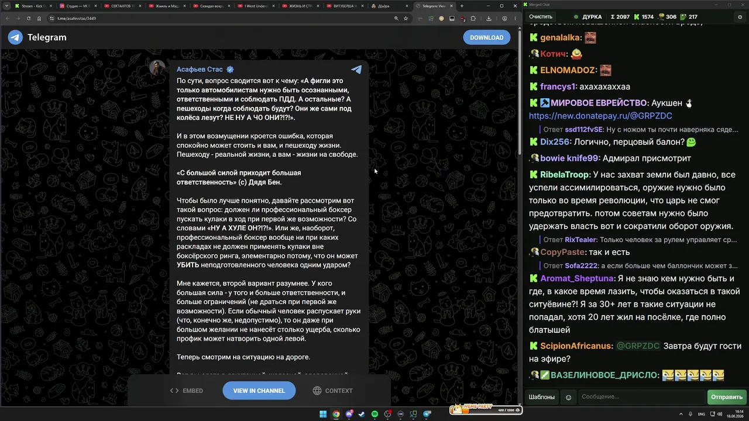
Task: Click the username genalalka in chat
Action: point(561,38)
